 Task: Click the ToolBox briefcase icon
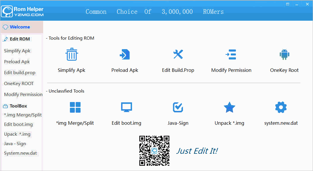[5, 106]
